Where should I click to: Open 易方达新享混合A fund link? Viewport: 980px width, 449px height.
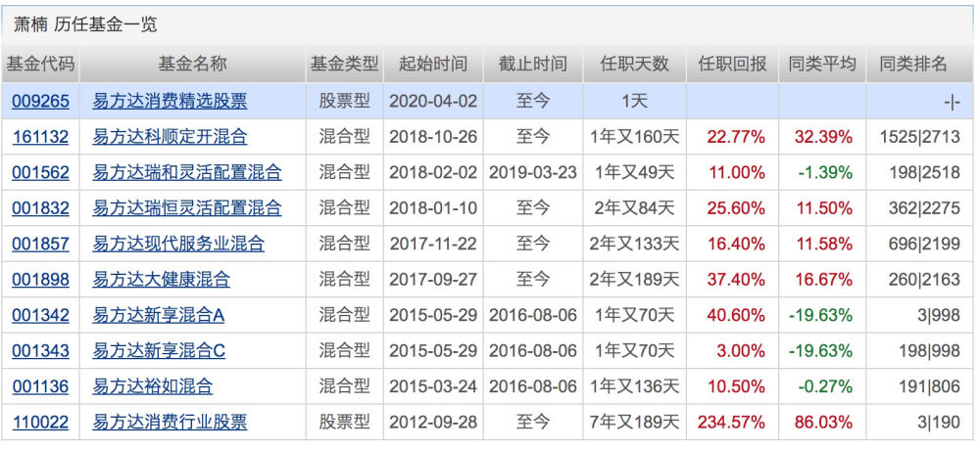[159, 316]
